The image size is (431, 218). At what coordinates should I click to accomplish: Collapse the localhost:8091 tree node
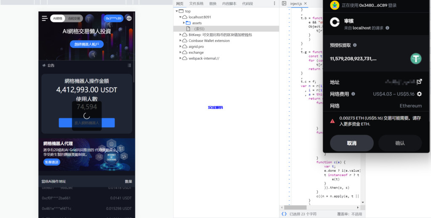click(181, 17)
